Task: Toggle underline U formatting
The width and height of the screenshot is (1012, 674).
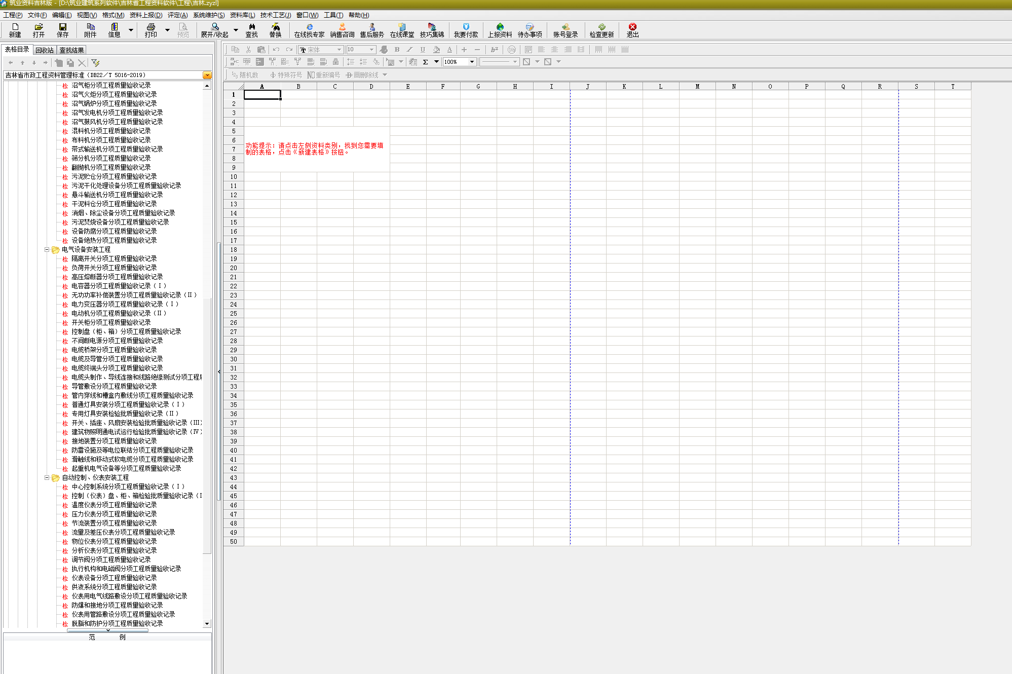Action: (x=423, y=50)
